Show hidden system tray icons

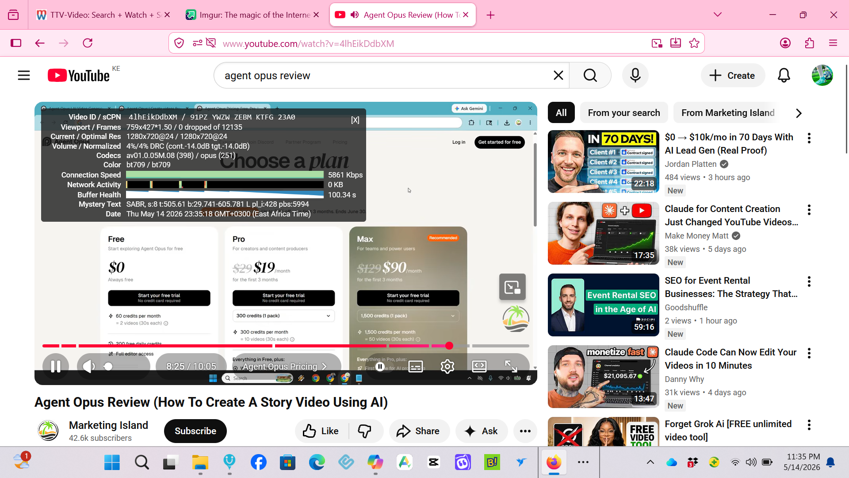[650, 462]
